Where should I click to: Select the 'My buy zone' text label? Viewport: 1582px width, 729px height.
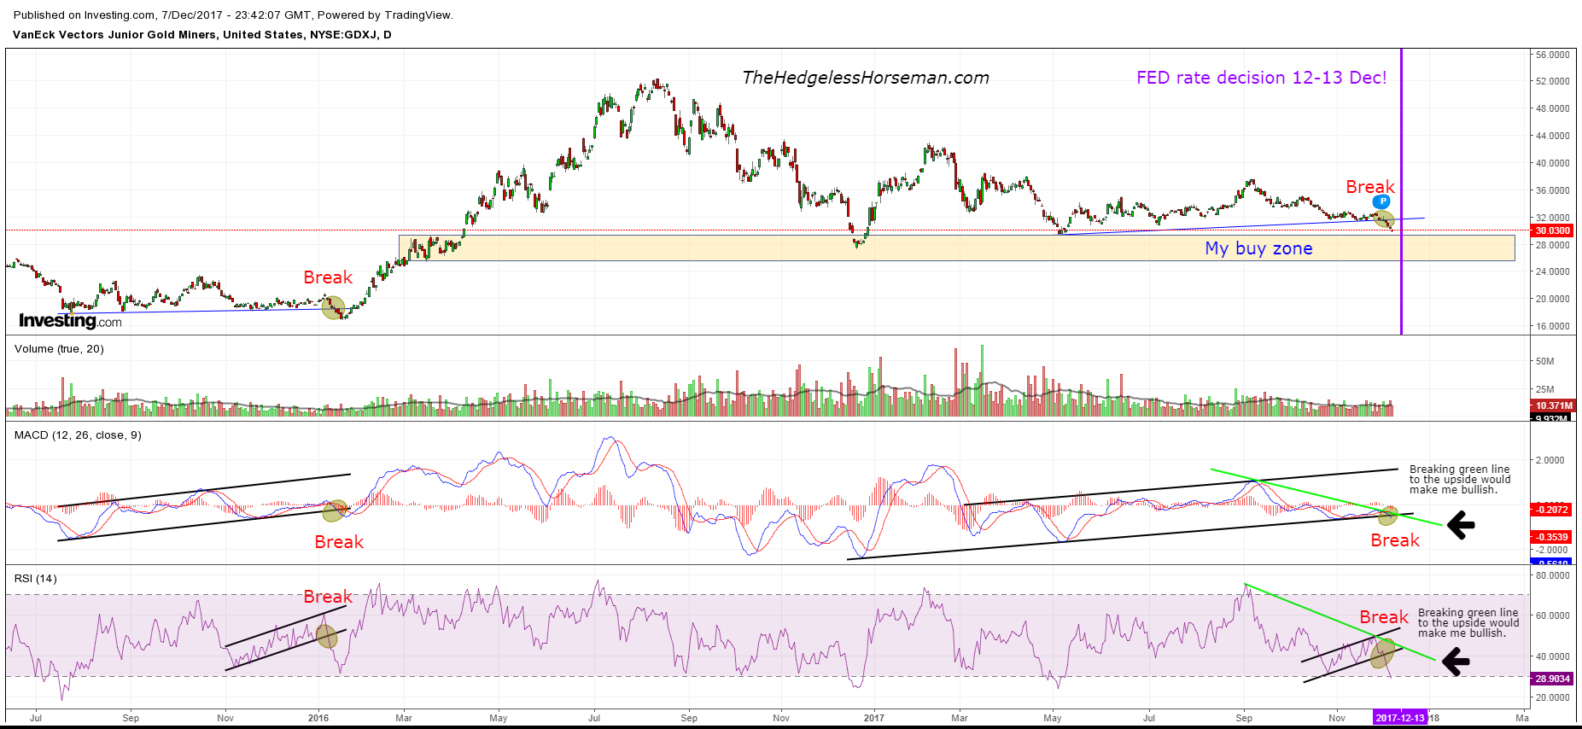pyautogui.click(x=1258, y=248)
